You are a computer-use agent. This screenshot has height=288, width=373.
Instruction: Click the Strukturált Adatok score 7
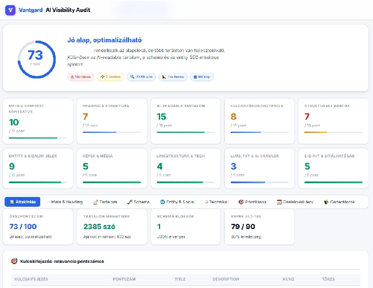click(307, 117)
